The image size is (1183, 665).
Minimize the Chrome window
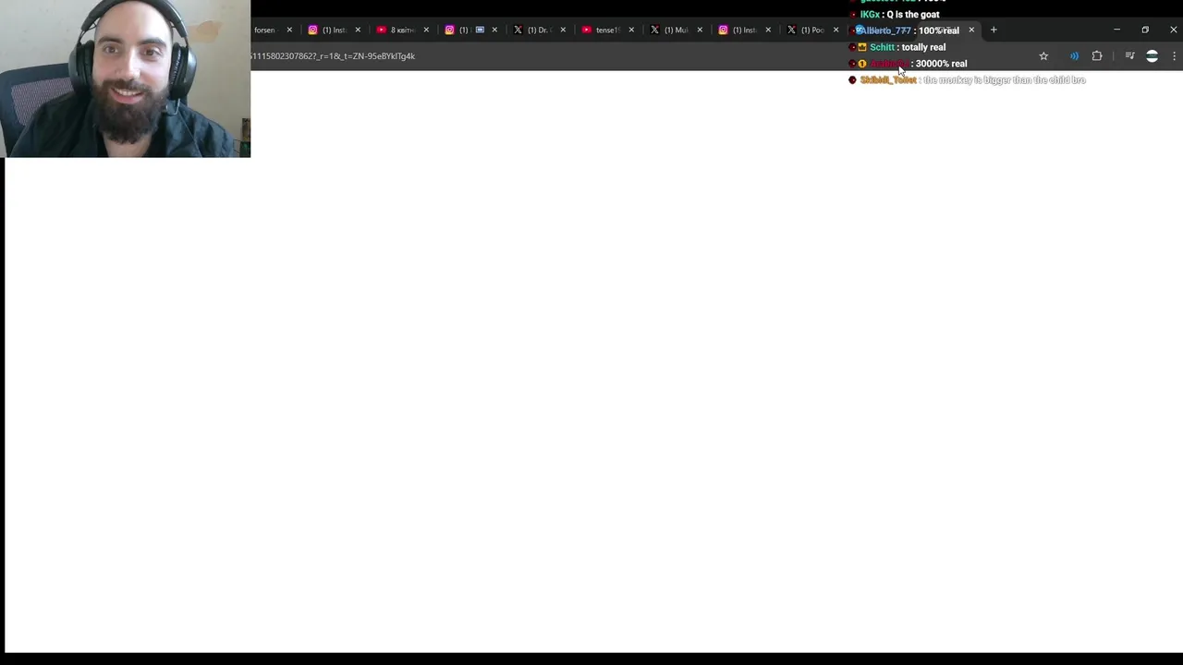click(1116, 30)
